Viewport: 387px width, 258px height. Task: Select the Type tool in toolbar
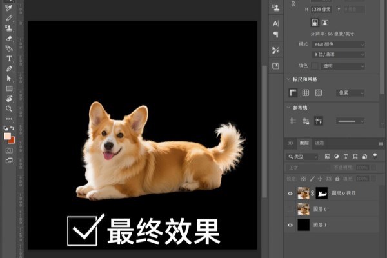(x=9, y=59)
